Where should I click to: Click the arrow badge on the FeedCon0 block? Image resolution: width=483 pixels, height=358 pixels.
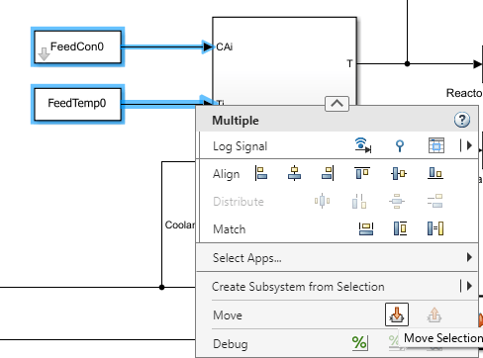(x=44, y=54)
